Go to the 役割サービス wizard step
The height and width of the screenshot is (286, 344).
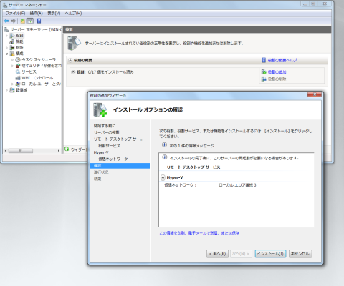click(110, 146)
